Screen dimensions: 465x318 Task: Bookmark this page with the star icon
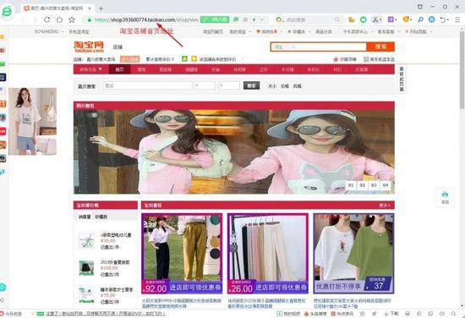[x=72, y=19]
